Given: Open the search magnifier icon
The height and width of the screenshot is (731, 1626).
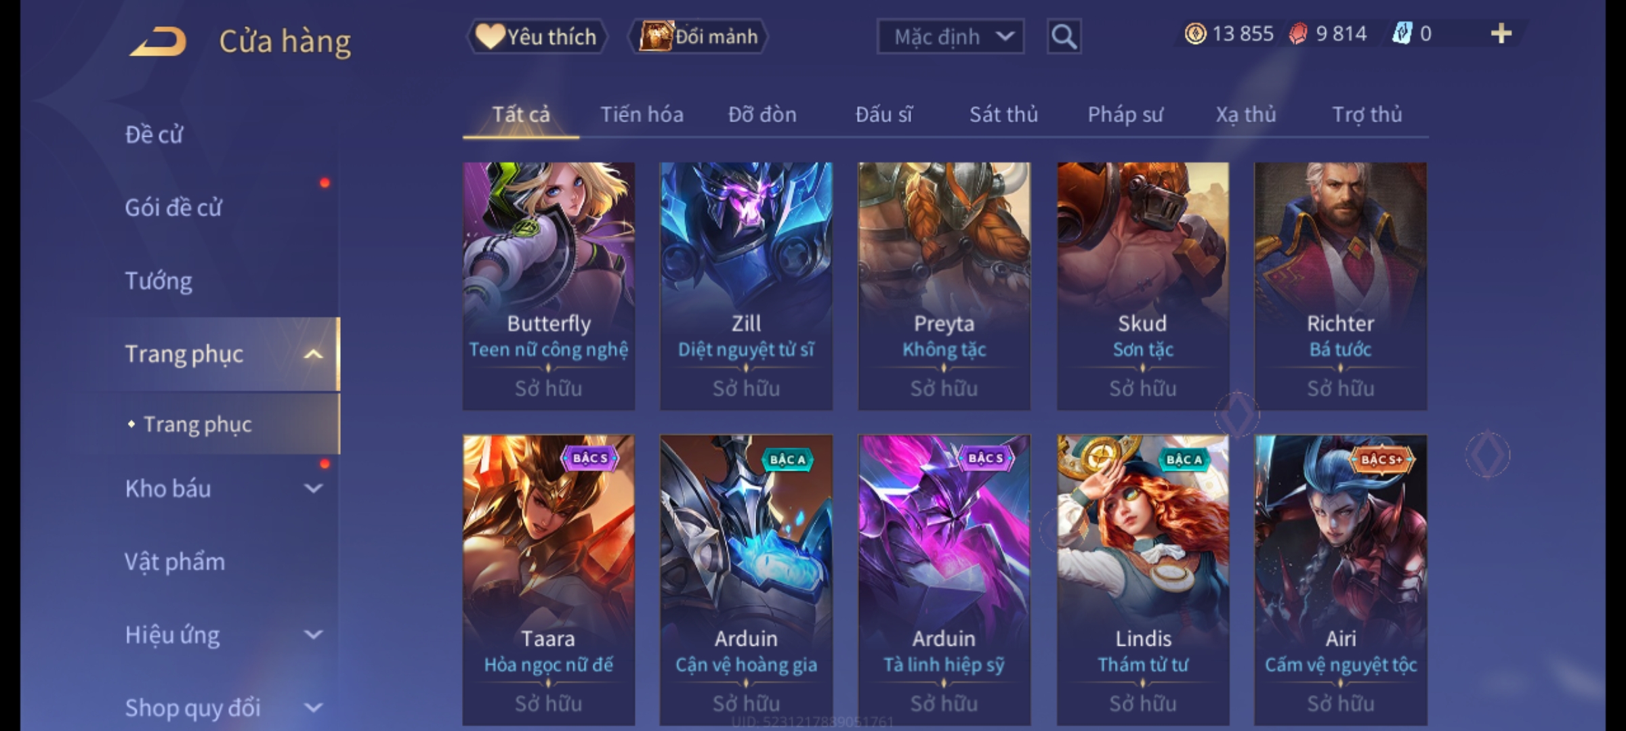Looking at the screenshot, I should click(1064, 37).
